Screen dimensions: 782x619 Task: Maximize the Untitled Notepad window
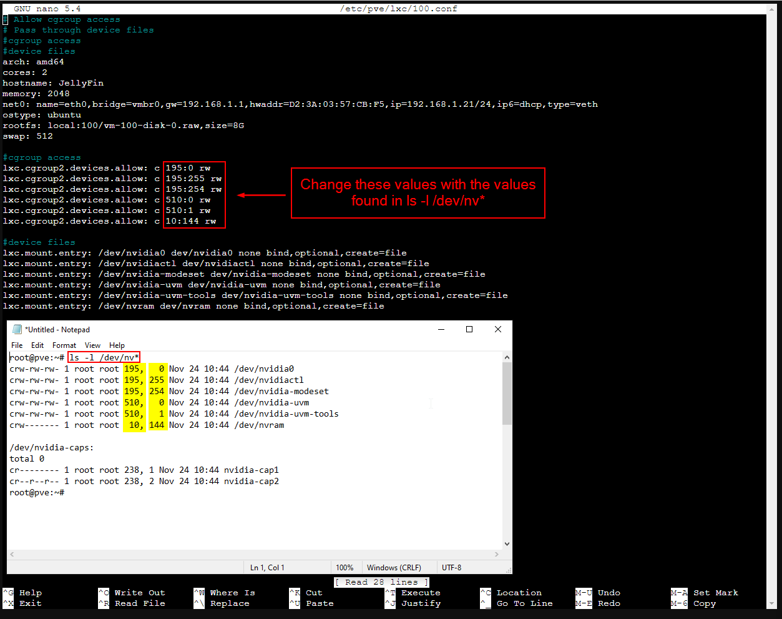469,329
